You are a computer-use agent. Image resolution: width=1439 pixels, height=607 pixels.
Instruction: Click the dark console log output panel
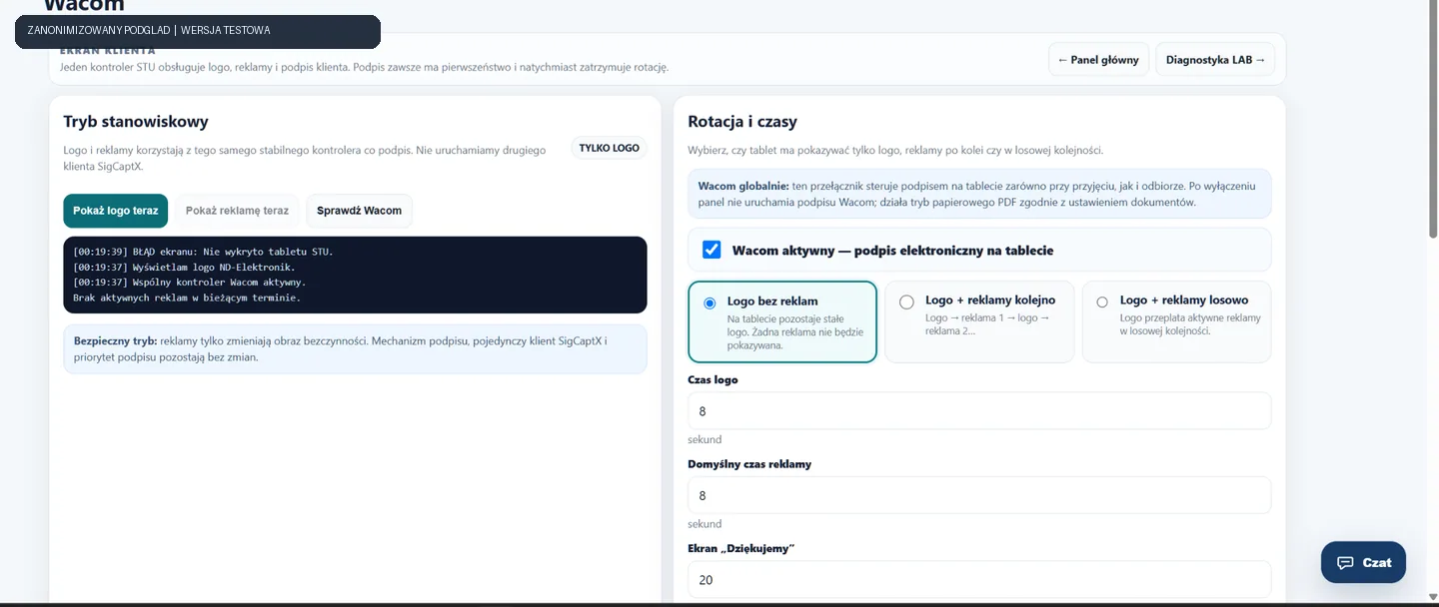point(355,275)
